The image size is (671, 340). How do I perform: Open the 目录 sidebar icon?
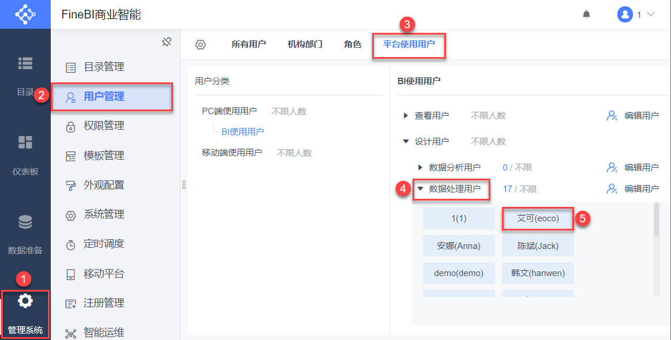click(x=25, y=63)
